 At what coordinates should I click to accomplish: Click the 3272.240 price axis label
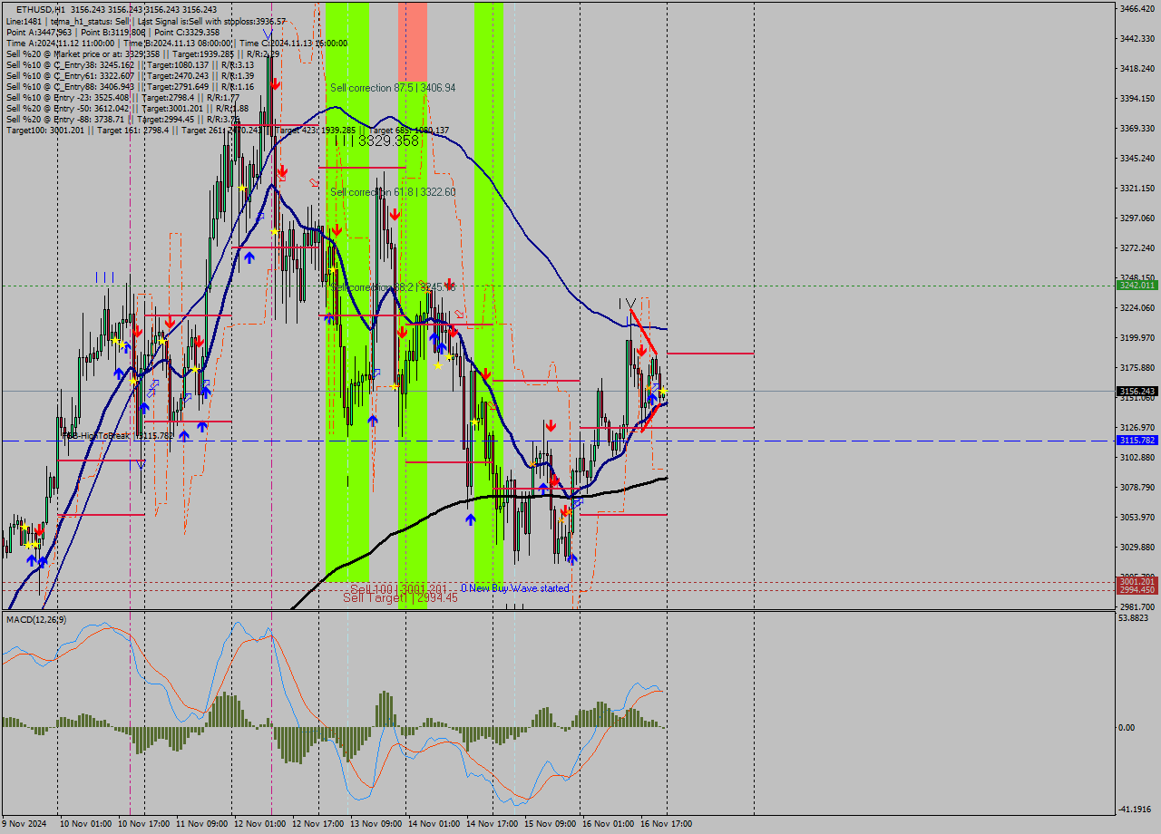click(x=1137, y=247)
